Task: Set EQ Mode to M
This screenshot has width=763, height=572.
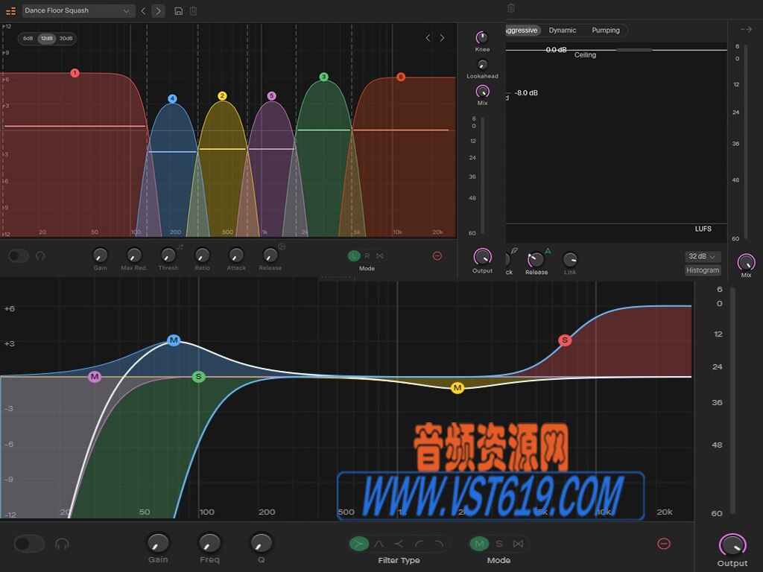Action: click(x=479, y=543)
